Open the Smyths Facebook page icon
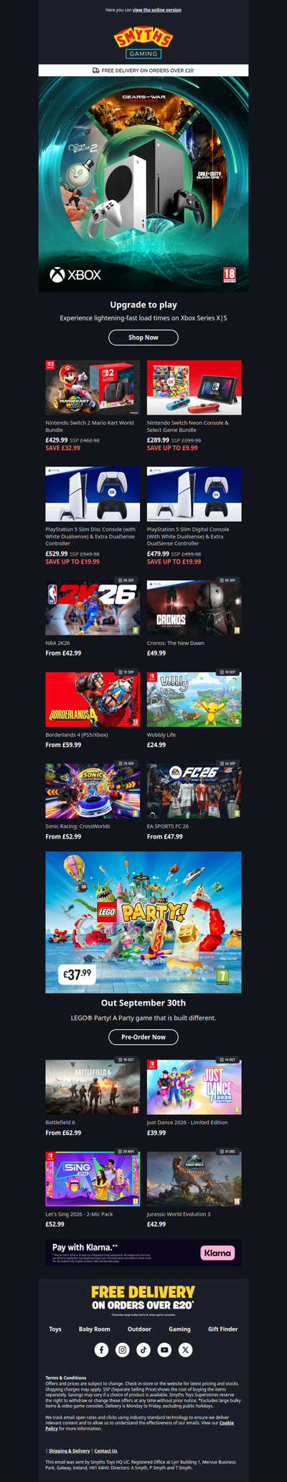Viewport: 287px width, 1482px height. [x=101, y=1350]
